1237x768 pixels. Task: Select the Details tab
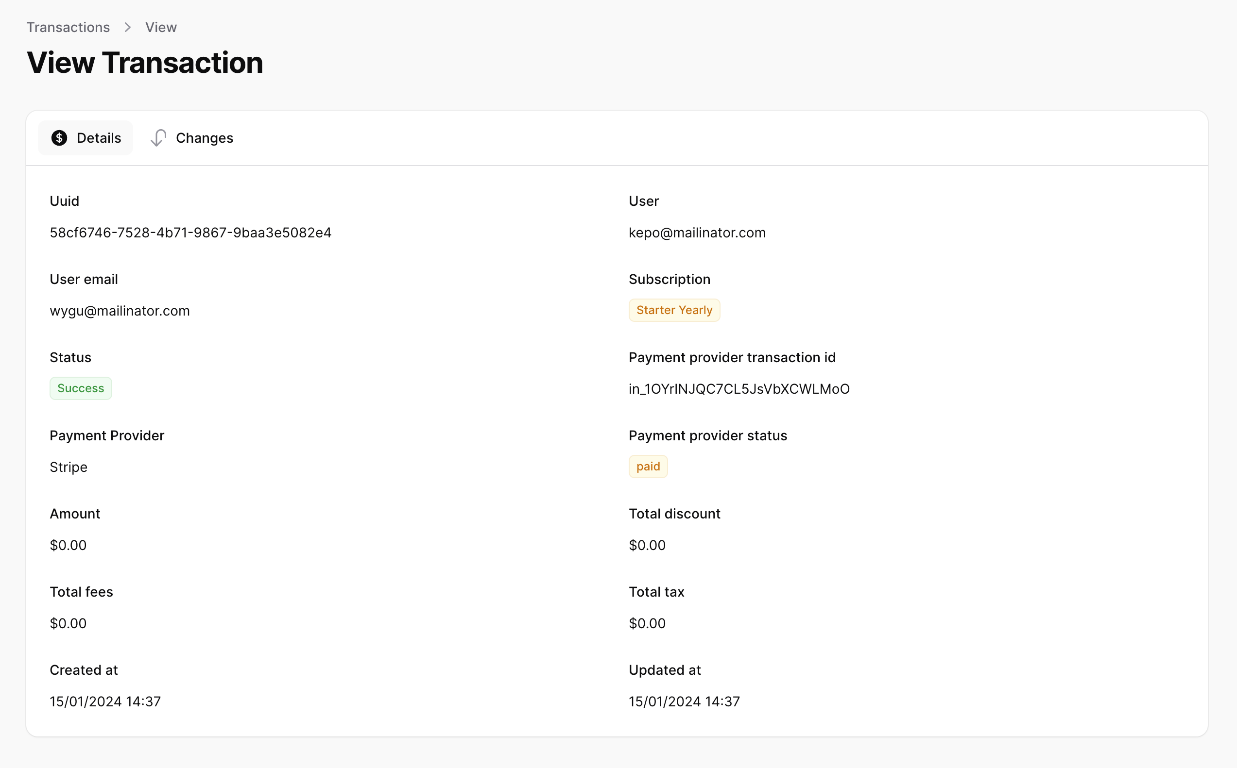point(85,137)
